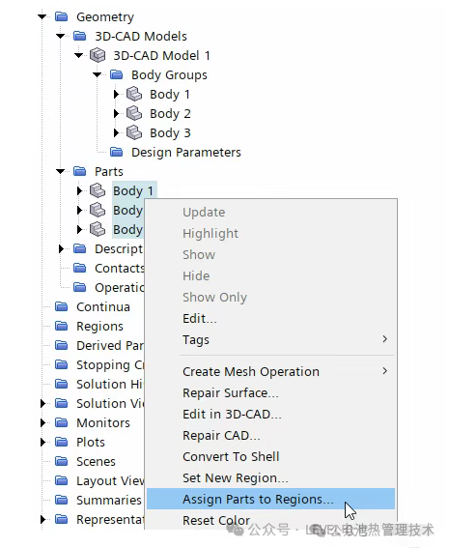The width and height of the screenshot is (449, 548).
Task: Click the Continua folder icon
Action: click(62, 306)
